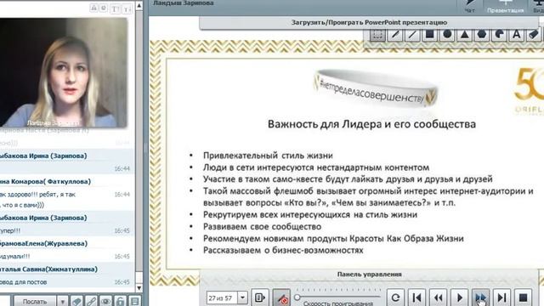Viewport: 544px width, 306px height.
Task: Go back with the rewind button
Action: (x=439, y=297)
